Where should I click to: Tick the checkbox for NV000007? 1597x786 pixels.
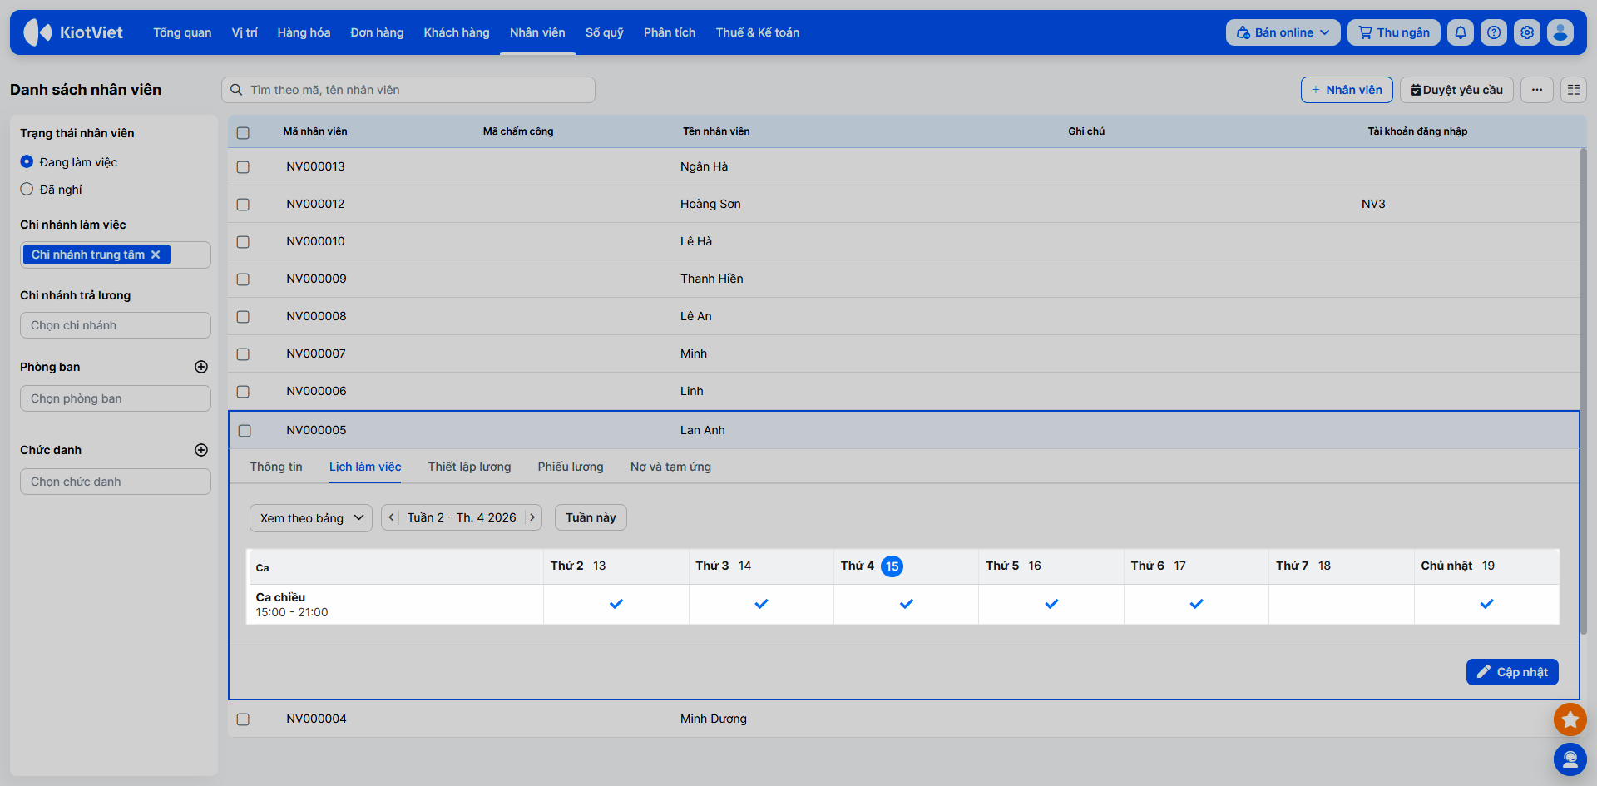click(x=243, y=354)
